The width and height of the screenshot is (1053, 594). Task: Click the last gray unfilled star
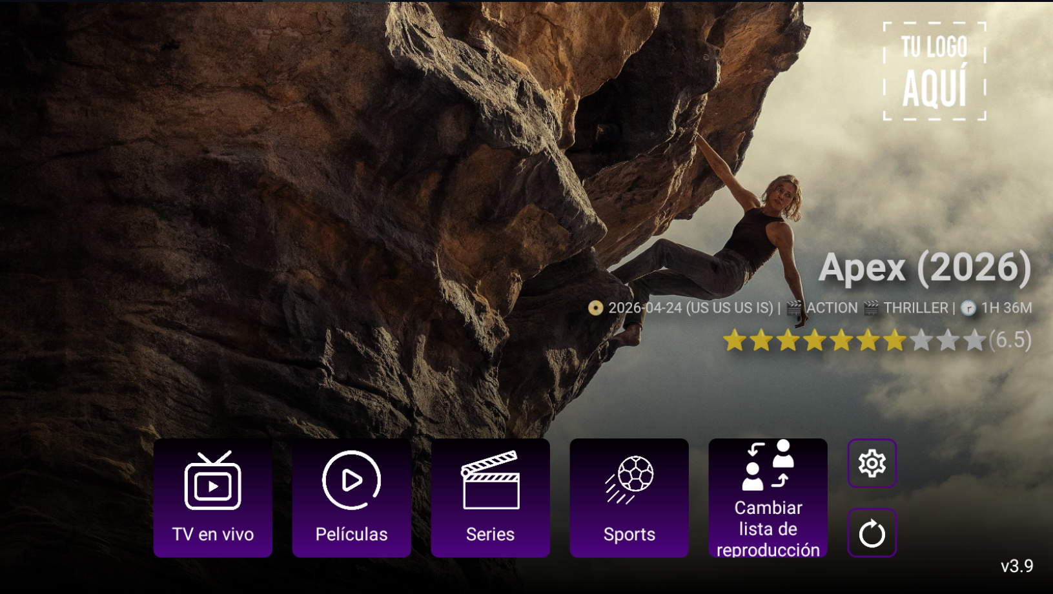click(974, 339)
